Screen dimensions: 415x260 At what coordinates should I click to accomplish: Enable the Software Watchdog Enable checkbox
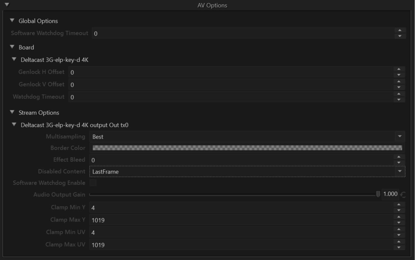[93, 183]
